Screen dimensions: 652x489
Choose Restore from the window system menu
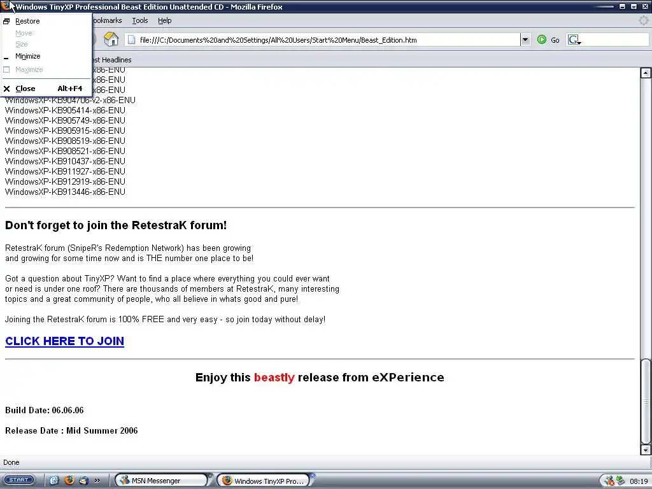pyautogui.click(x=46, y=21)
